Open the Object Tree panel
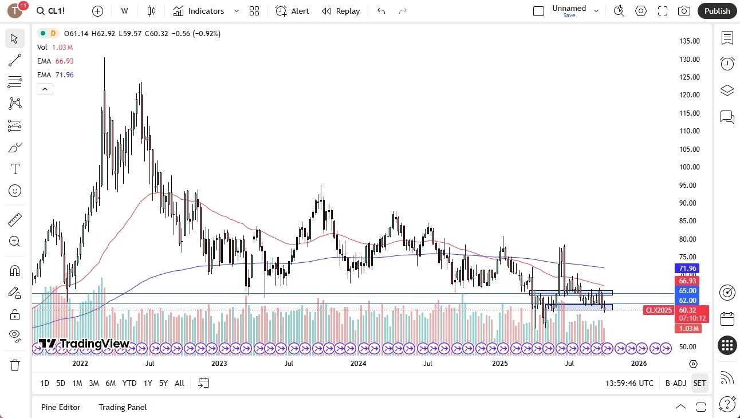The height and width of the screenshot is (418, 740). pos(727,90)
